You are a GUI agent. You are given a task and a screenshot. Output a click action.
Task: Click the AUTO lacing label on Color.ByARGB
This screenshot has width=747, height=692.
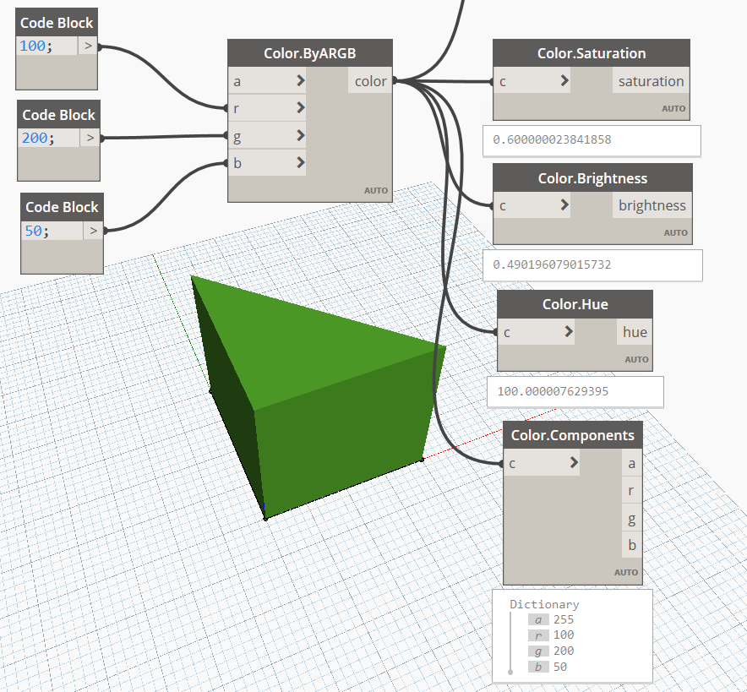(376, 190)
